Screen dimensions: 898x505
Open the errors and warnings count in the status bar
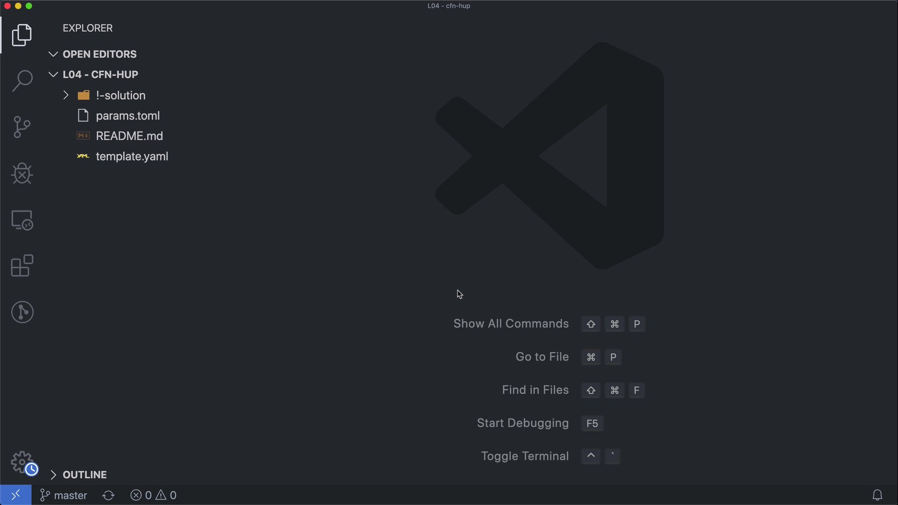pos(153,495)
